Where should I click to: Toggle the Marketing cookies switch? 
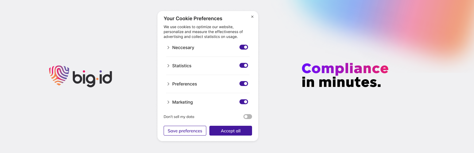[x=244, y=102]
